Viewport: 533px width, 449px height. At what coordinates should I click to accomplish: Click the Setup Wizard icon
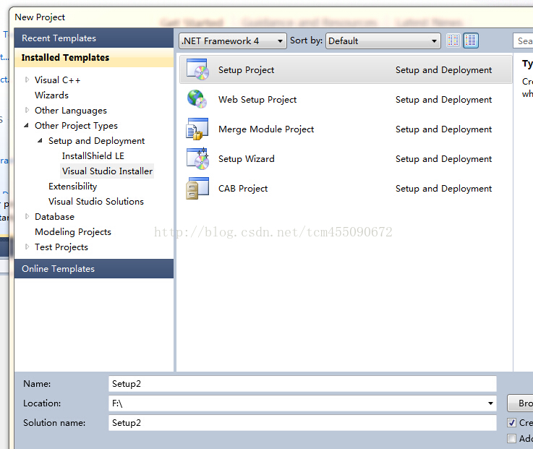pos(198,158)
